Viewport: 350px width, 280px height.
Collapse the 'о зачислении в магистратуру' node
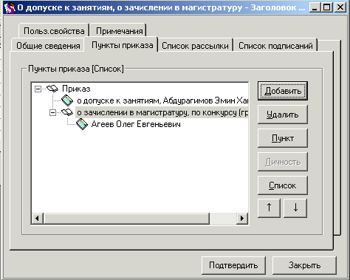[x=52, y=112]
